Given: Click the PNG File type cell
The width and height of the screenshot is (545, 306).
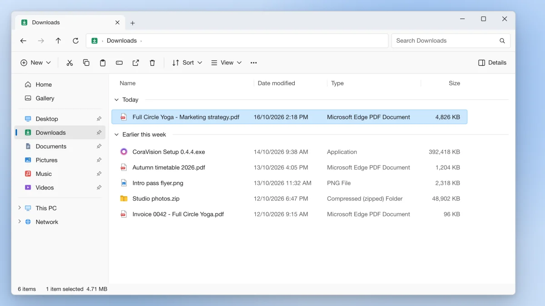Looking at the screenshot, I should coord(339,183).
